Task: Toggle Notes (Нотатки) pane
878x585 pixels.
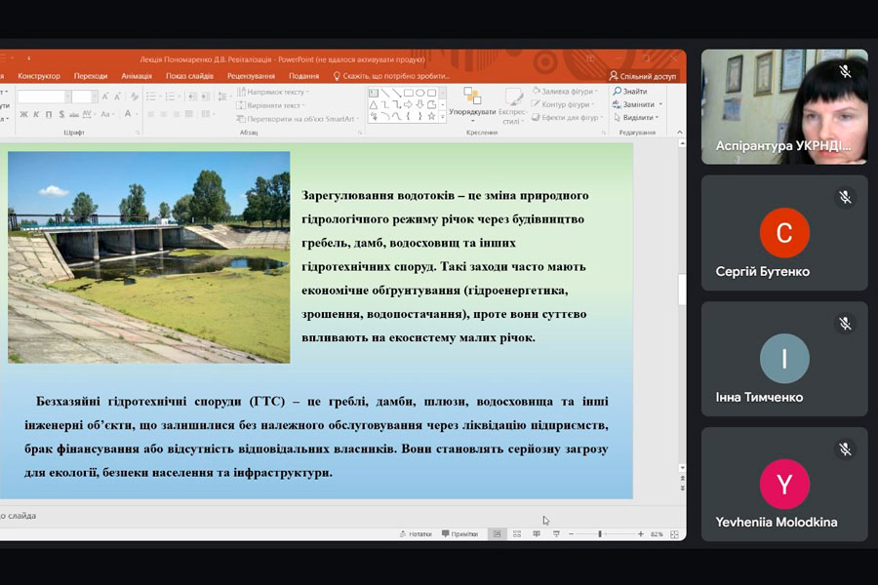Action: [416, 534]
